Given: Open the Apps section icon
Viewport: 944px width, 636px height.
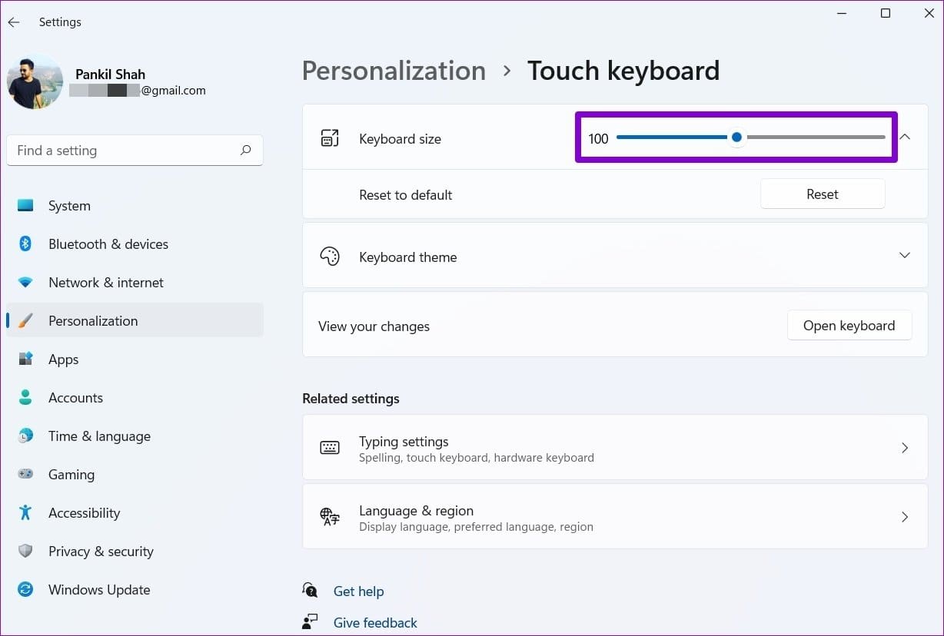Looking at the screenshot, I should click(25, 359).
